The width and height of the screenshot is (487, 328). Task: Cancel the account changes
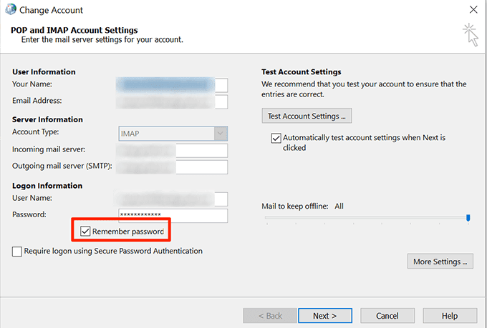tap(387, 315)
